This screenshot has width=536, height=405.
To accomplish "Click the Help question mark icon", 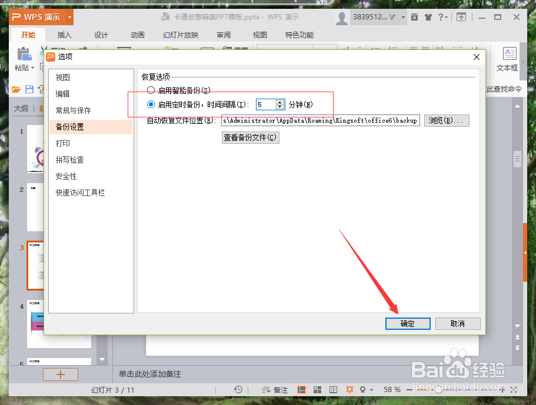I will click(x=441, y=18).
